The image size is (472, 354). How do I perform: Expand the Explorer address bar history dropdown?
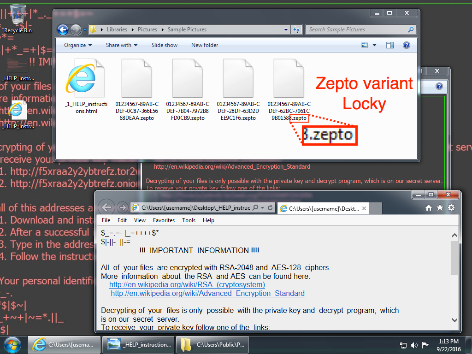(x=286, y=29)
